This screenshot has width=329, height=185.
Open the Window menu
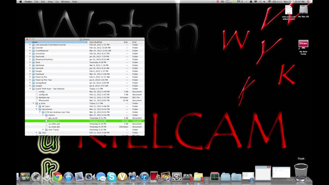coord(65,2)
